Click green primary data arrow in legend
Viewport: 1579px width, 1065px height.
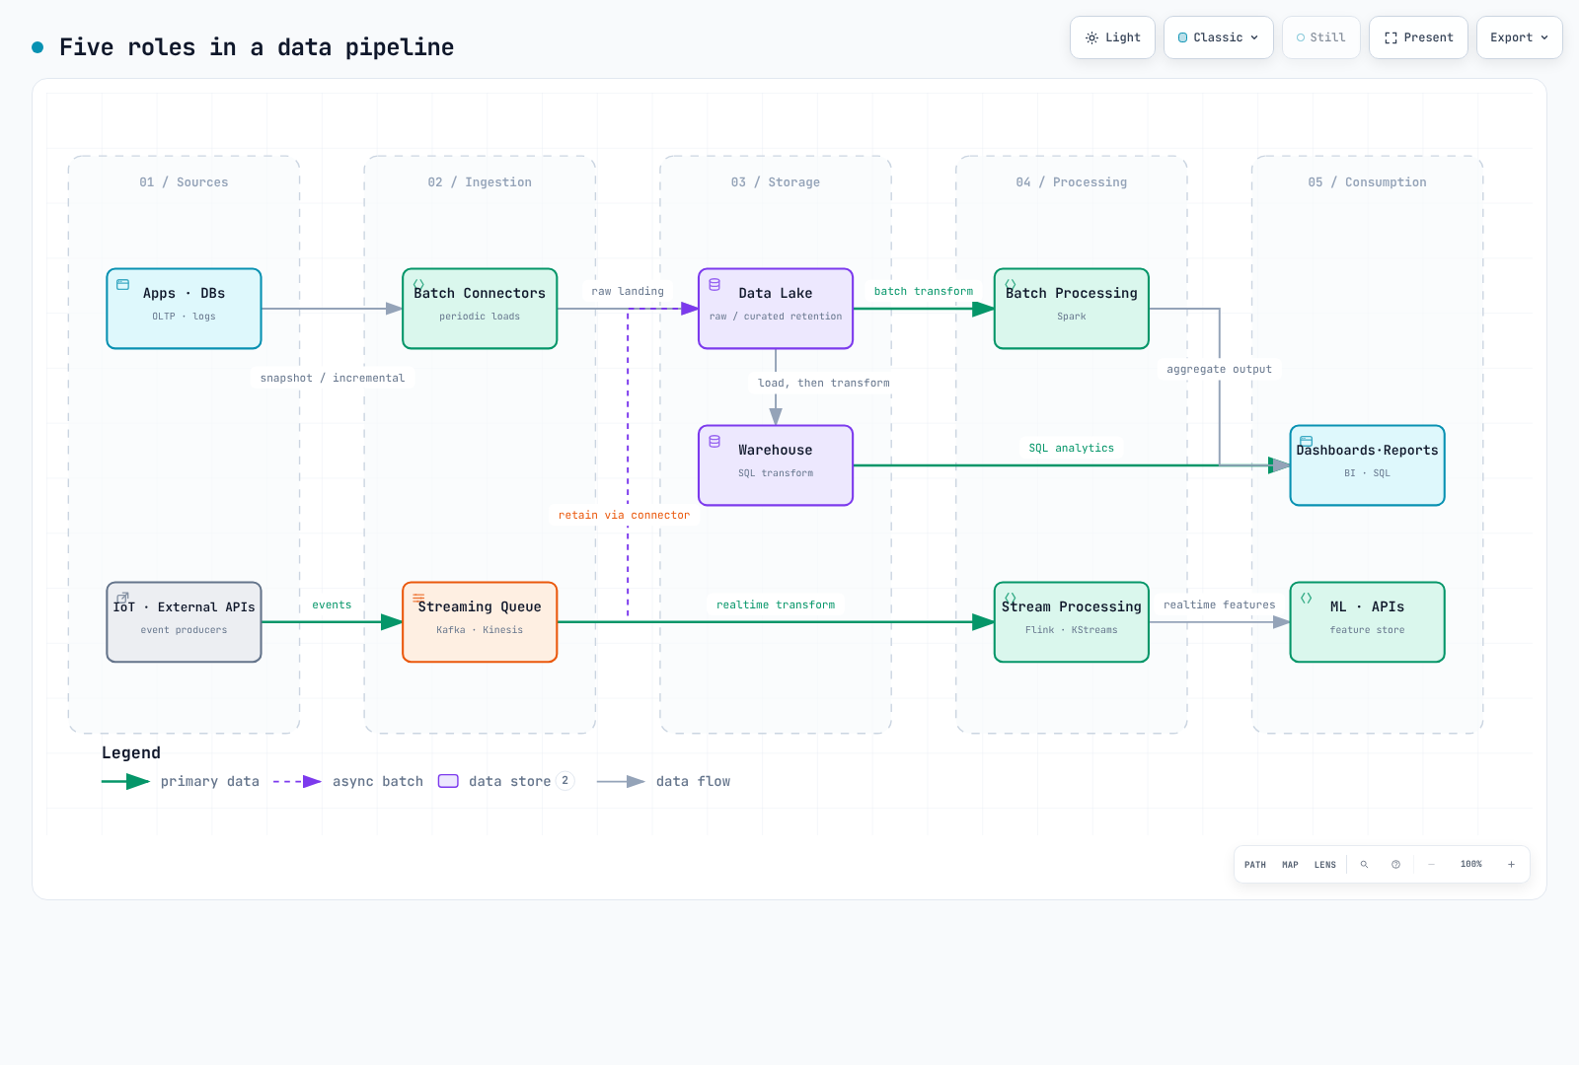[125, 781]
